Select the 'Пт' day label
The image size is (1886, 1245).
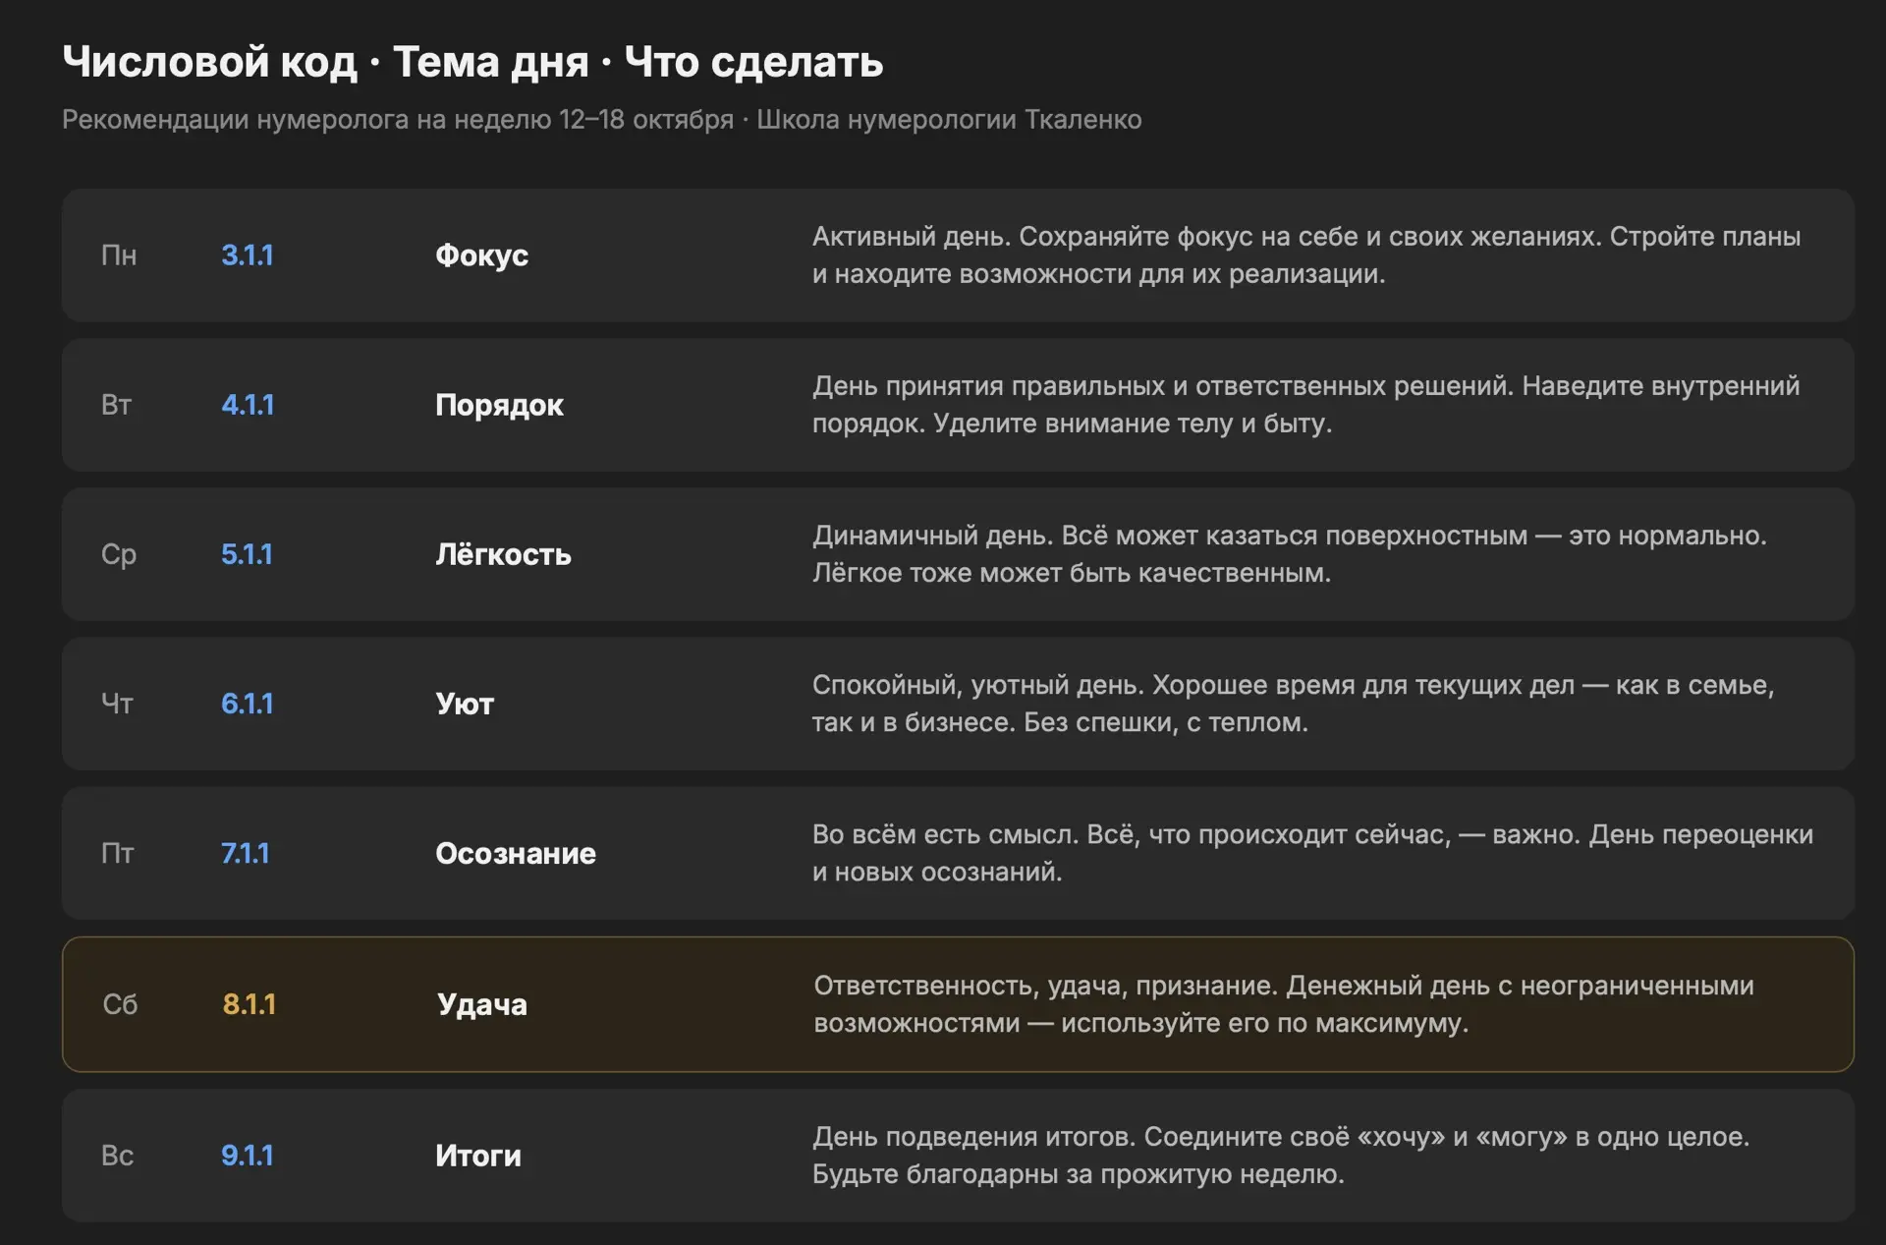click(117, 853)
